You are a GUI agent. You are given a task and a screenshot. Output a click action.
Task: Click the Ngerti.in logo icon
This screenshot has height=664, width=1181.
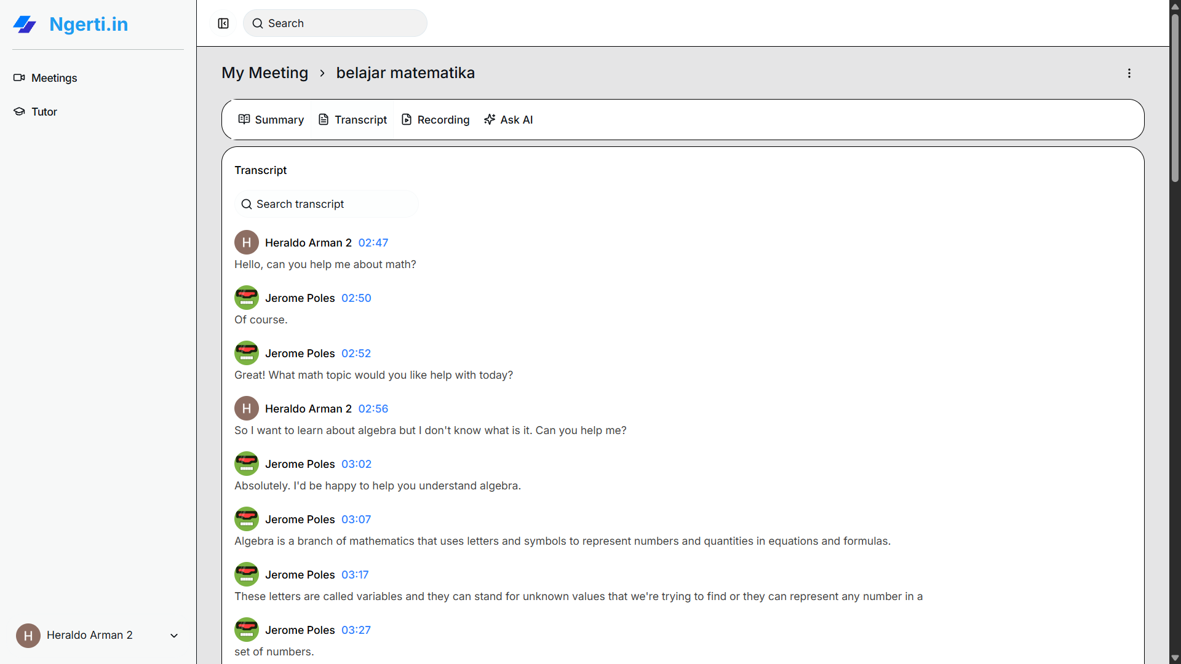(25, 25)
